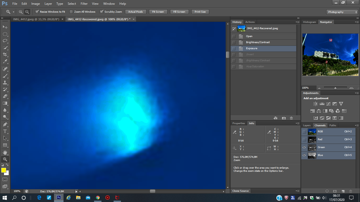Open the History panel options menu
This screenshot has width=360, height=202.
tap(298, 22)
